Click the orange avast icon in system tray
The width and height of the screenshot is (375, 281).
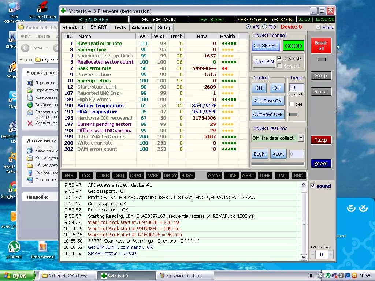tap(354, 276)
